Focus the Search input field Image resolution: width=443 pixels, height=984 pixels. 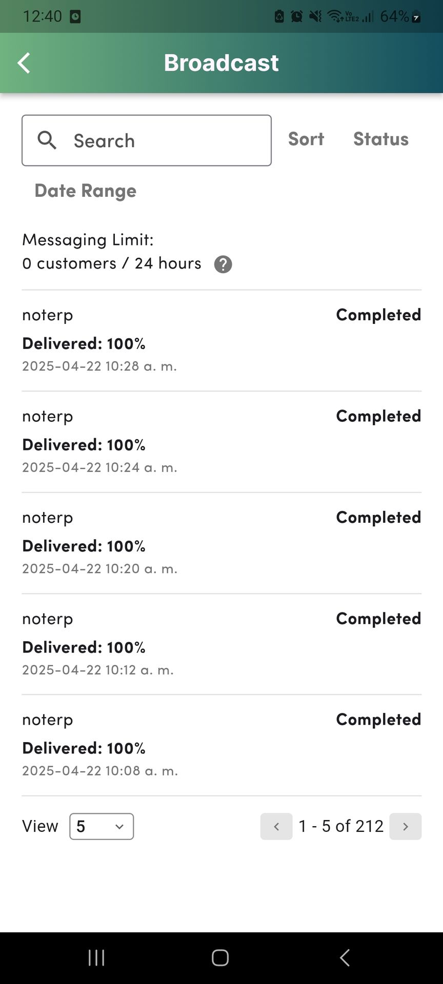click(x=164, y=140)
